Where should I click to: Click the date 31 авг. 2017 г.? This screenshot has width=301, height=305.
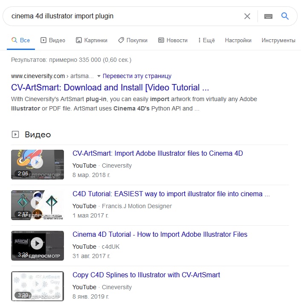91,256
